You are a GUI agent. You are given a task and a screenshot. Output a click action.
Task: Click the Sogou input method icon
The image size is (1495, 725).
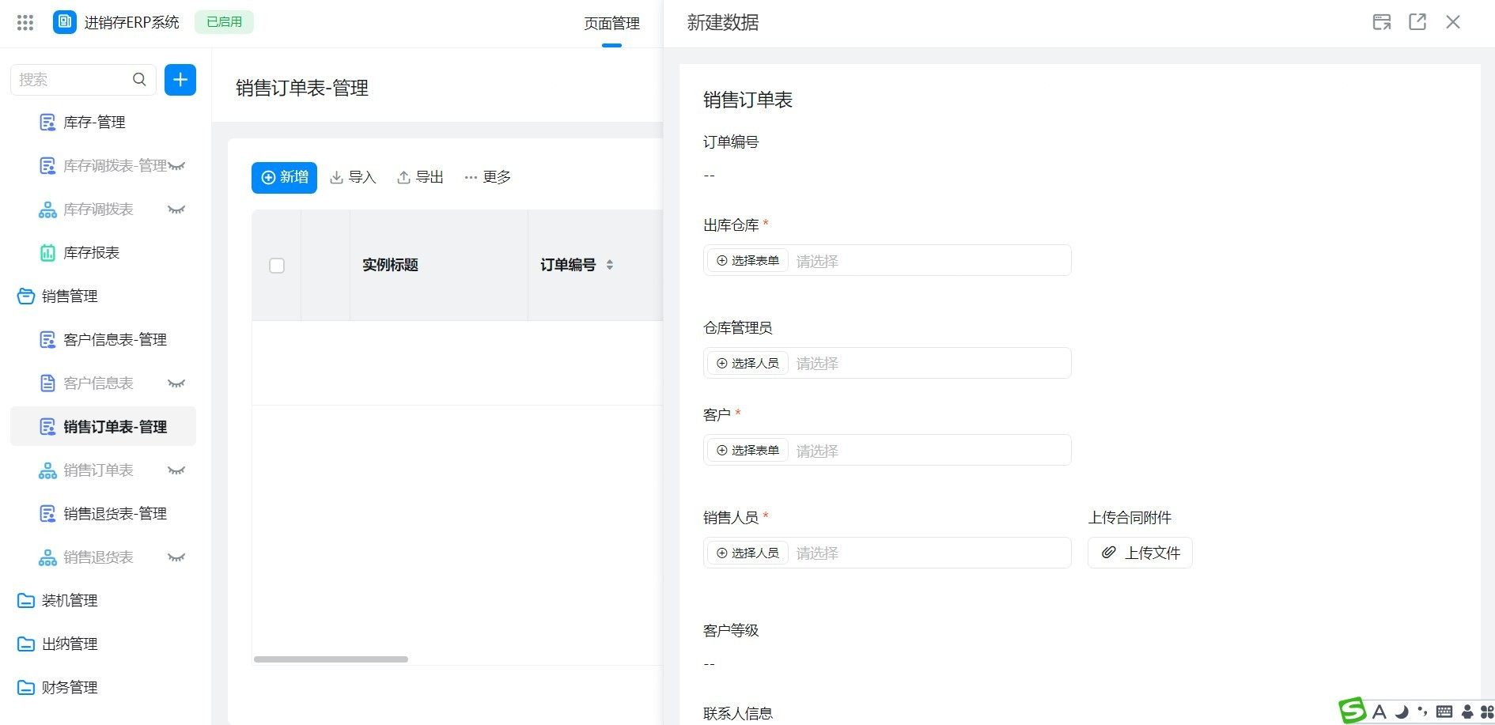tap(1353, 711)
